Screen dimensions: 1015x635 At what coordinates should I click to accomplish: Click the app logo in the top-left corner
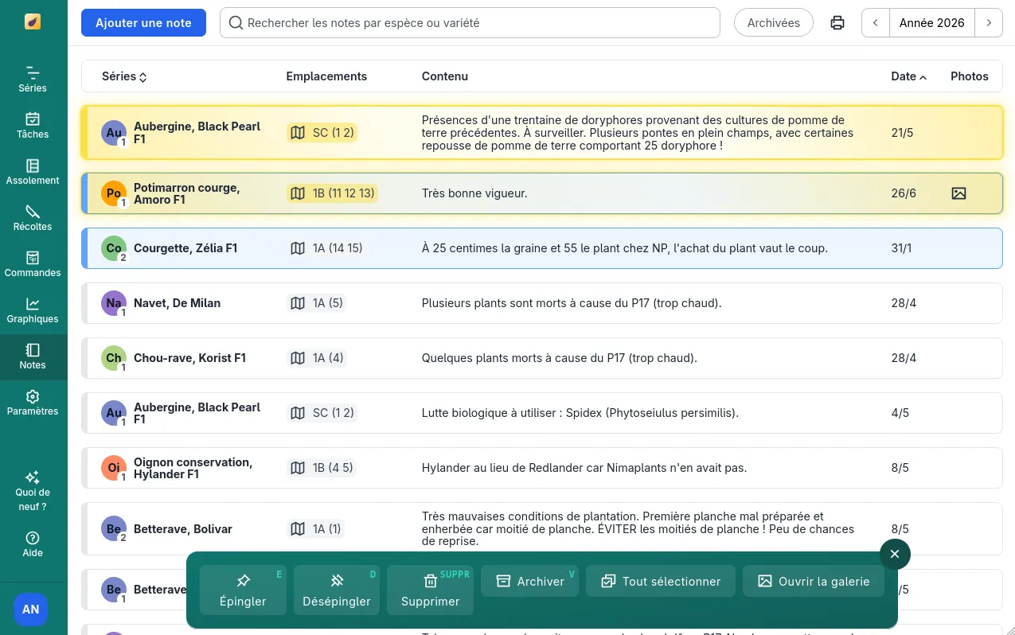pos(33,21)
